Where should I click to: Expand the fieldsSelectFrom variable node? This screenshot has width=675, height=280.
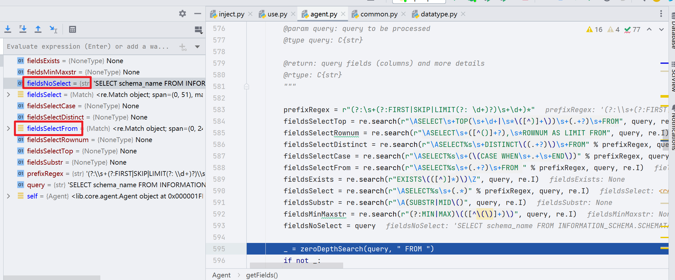tap(9, 128)
